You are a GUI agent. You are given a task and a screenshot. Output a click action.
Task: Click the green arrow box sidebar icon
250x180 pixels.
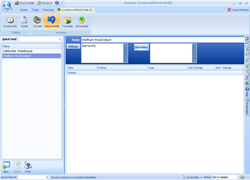pos(247,67)
